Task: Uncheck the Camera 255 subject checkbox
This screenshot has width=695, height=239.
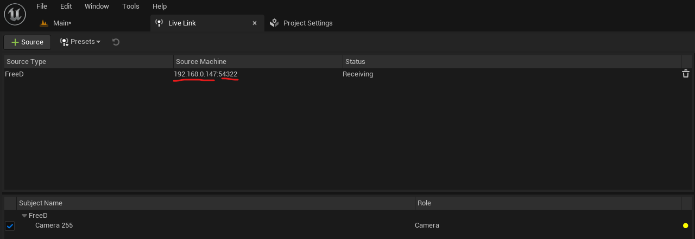Action: coord(10,226)
